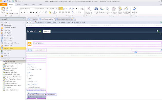This screenshot has height=100, width=162.
Task: Copy the selection to the clipboard
Action: pos(9,11)
